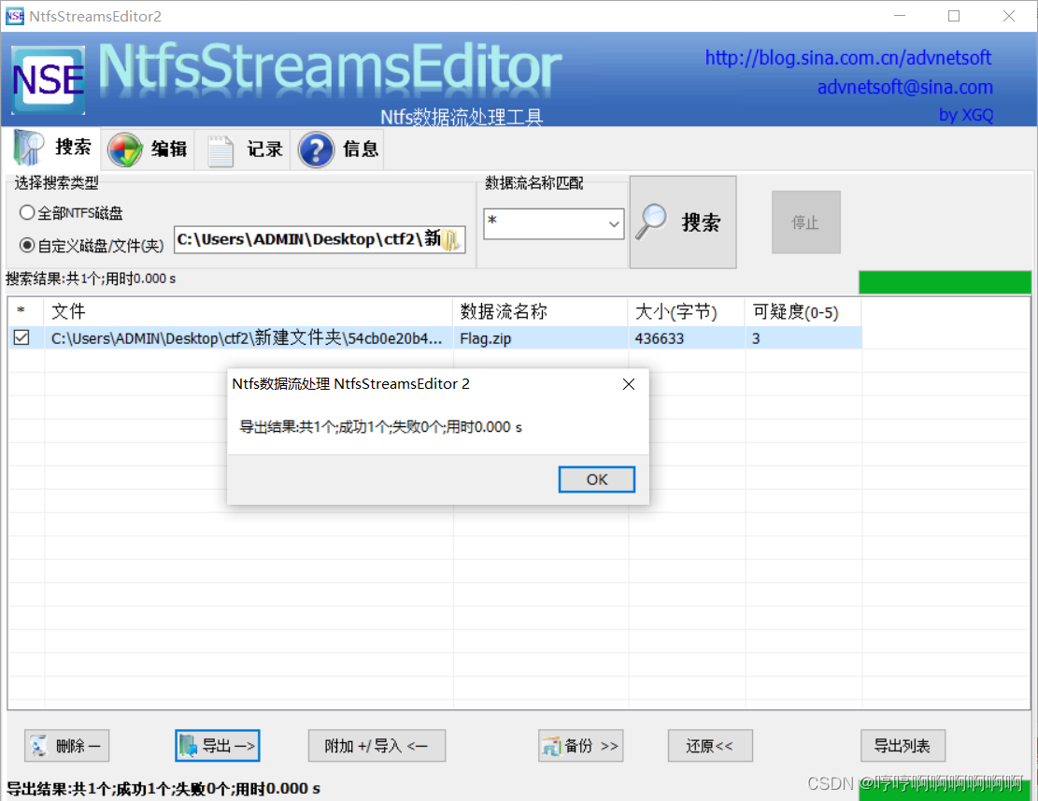Viewport: 1038px width, 801px height.
Task: Close the export result dialog
Action: click(x=629, y=384)
